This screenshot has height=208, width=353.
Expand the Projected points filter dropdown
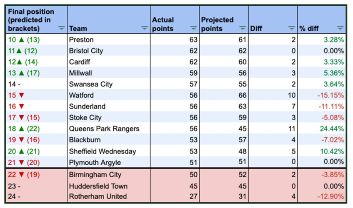coord(243,28)
